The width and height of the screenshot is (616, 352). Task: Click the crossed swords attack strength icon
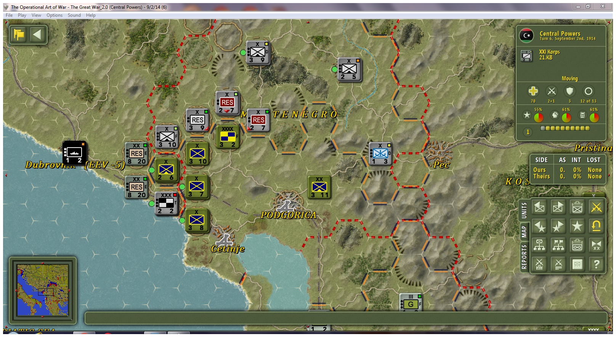551,91
